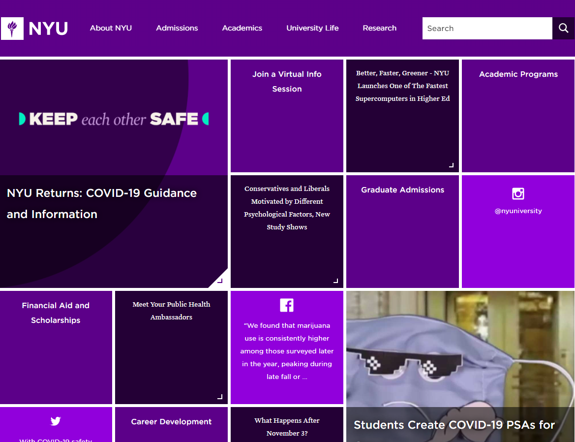This screenshot has height=442, width=575.
Task: Click the @nyuniversity Instagram handle
Action: pyautogui.click(x=518, y=211)
